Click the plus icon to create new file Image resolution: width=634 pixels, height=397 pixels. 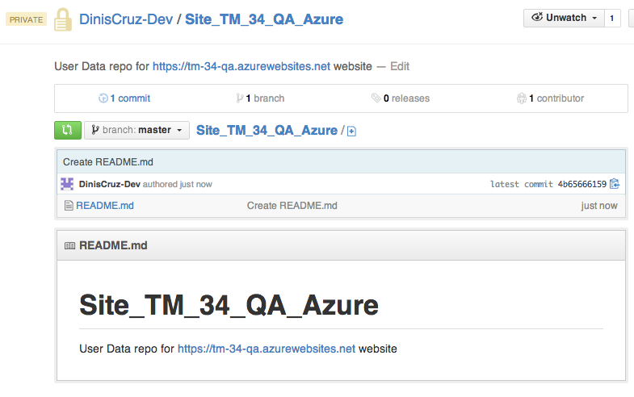click(x=351, y=131)
